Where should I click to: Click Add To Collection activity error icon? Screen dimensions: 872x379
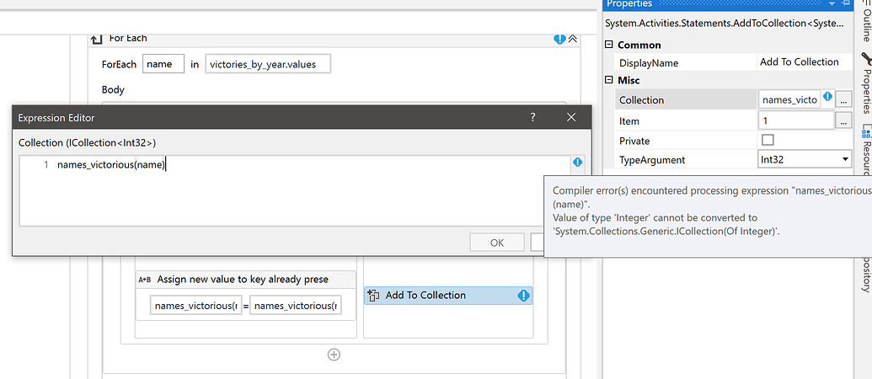click(x=523, y=296)
